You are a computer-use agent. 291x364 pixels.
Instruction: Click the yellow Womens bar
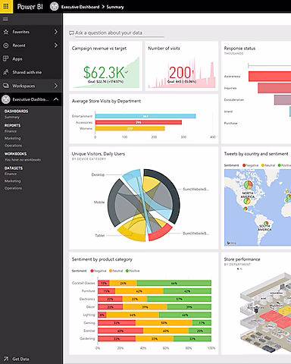[130, 129]
